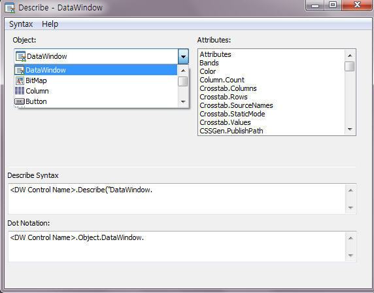Click inside the Dot Notation text box

pyautogui.click(x=177, y=247)
